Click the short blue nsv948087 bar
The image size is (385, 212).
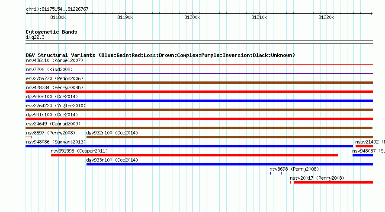(x=363, y=155)
